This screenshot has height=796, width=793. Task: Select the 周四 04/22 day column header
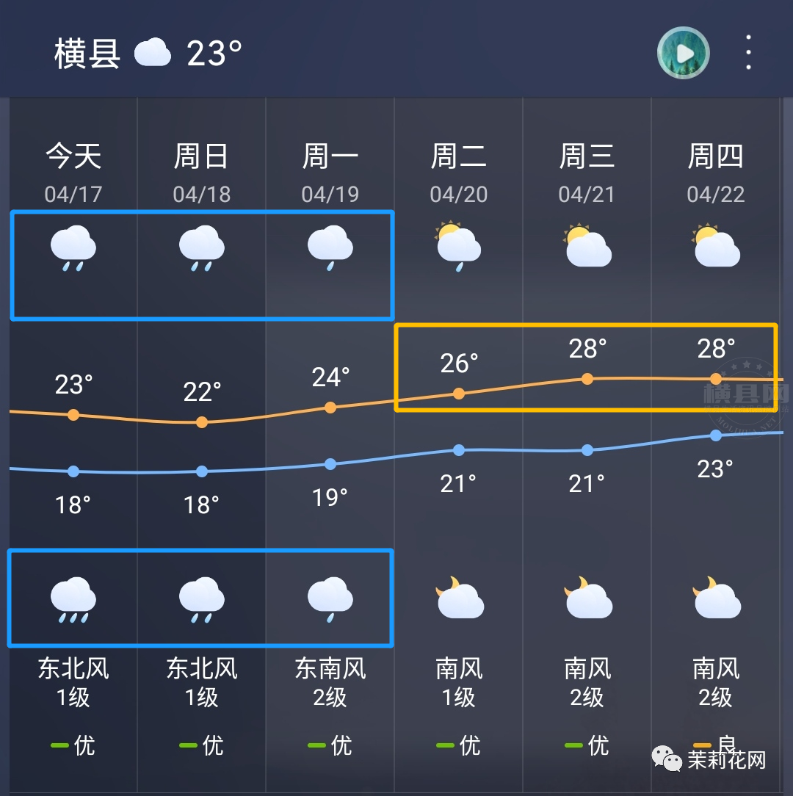point(716,173)
